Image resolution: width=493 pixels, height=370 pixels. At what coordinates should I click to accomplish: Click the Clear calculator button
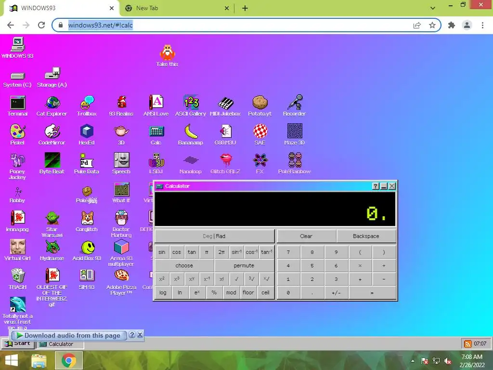pyautogui.click(x=306, y=236)
